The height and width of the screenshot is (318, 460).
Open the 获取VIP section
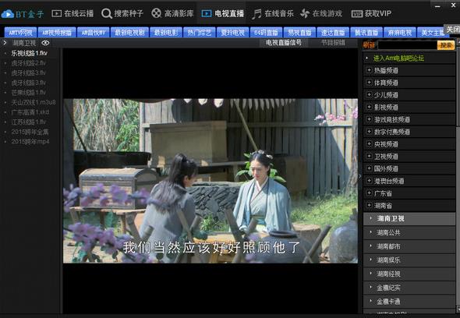pos(371,13)
